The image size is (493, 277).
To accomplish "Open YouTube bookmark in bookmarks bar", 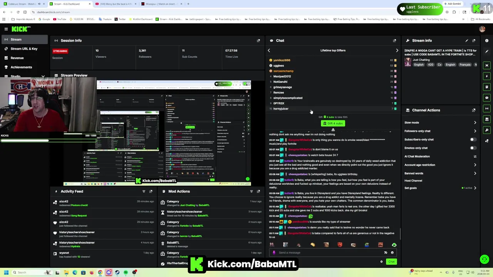I will (x=60, y=19).
